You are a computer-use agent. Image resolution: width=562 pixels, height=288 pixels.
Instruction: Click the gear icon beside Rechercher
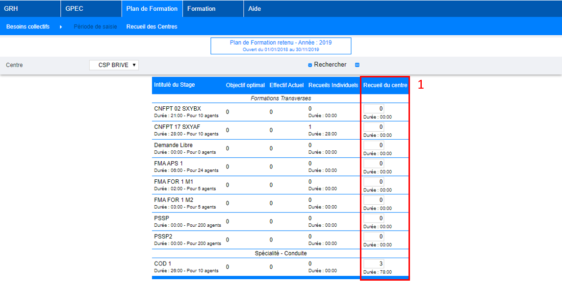(310, 65)
